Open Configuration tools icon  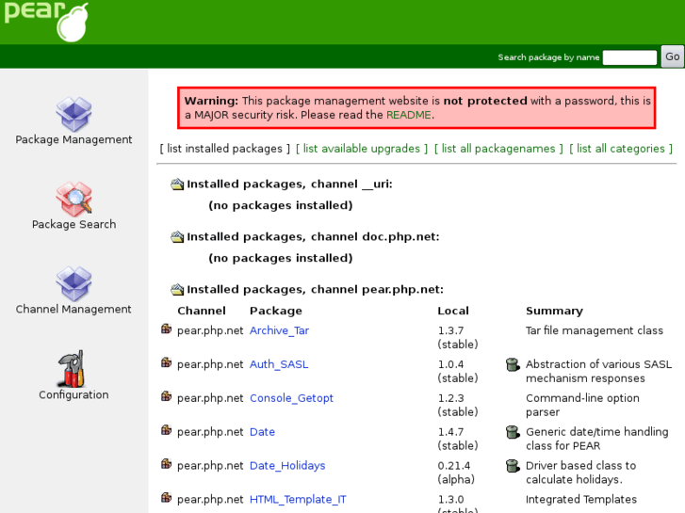point(72,369)
